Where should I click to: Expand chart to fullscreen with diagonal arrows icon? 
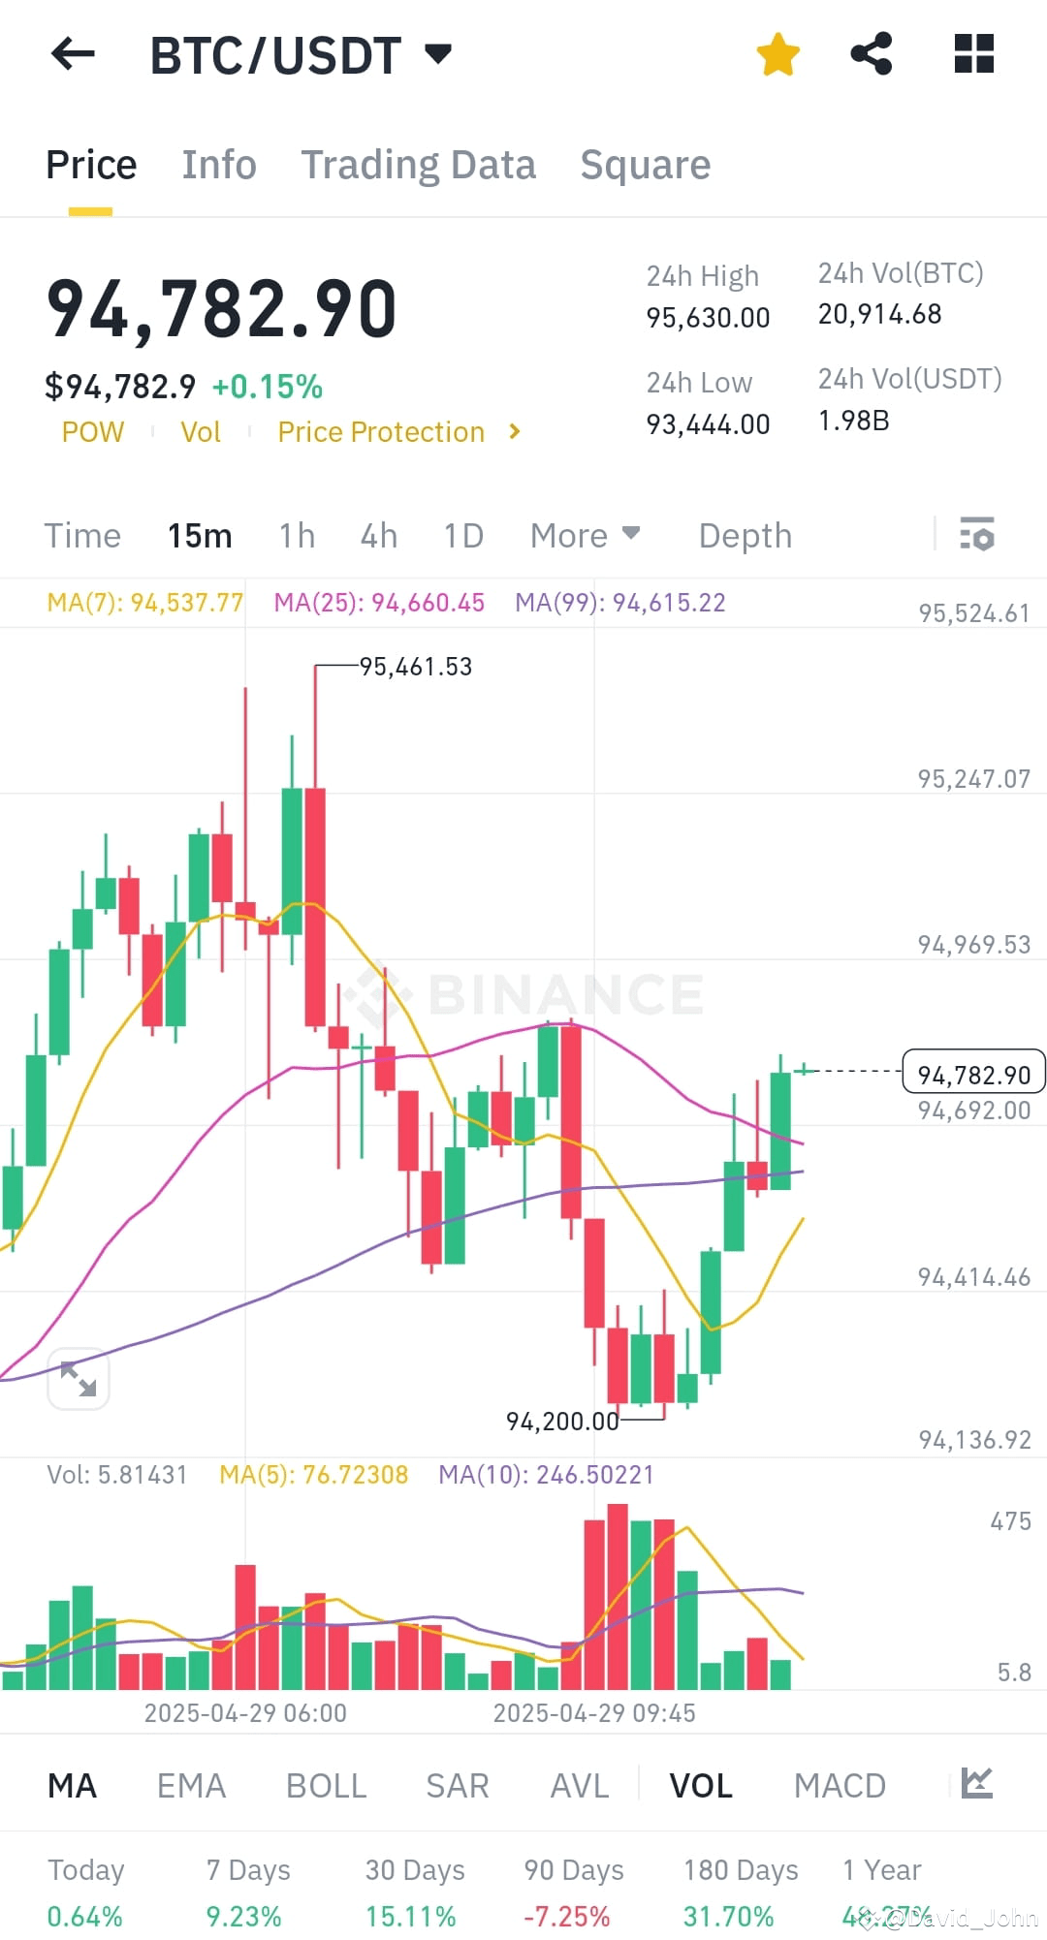pyautogui.click(x=79, y=1378)
